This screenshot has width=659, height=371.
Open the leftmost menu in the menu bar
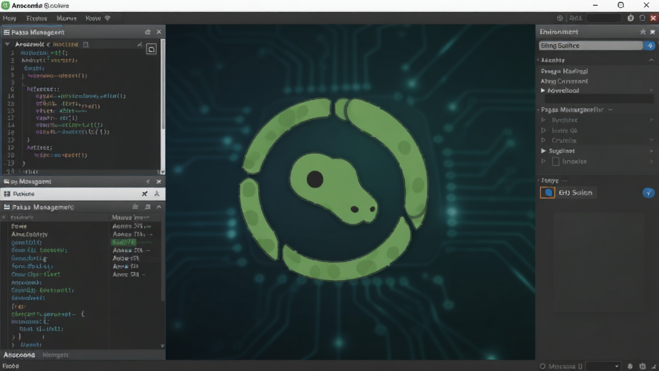pos(10,18)
